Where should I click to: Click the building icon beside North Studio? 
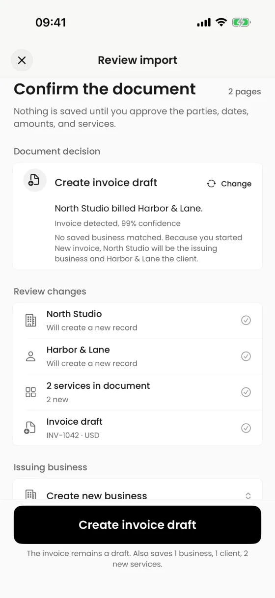click(30, 321)
